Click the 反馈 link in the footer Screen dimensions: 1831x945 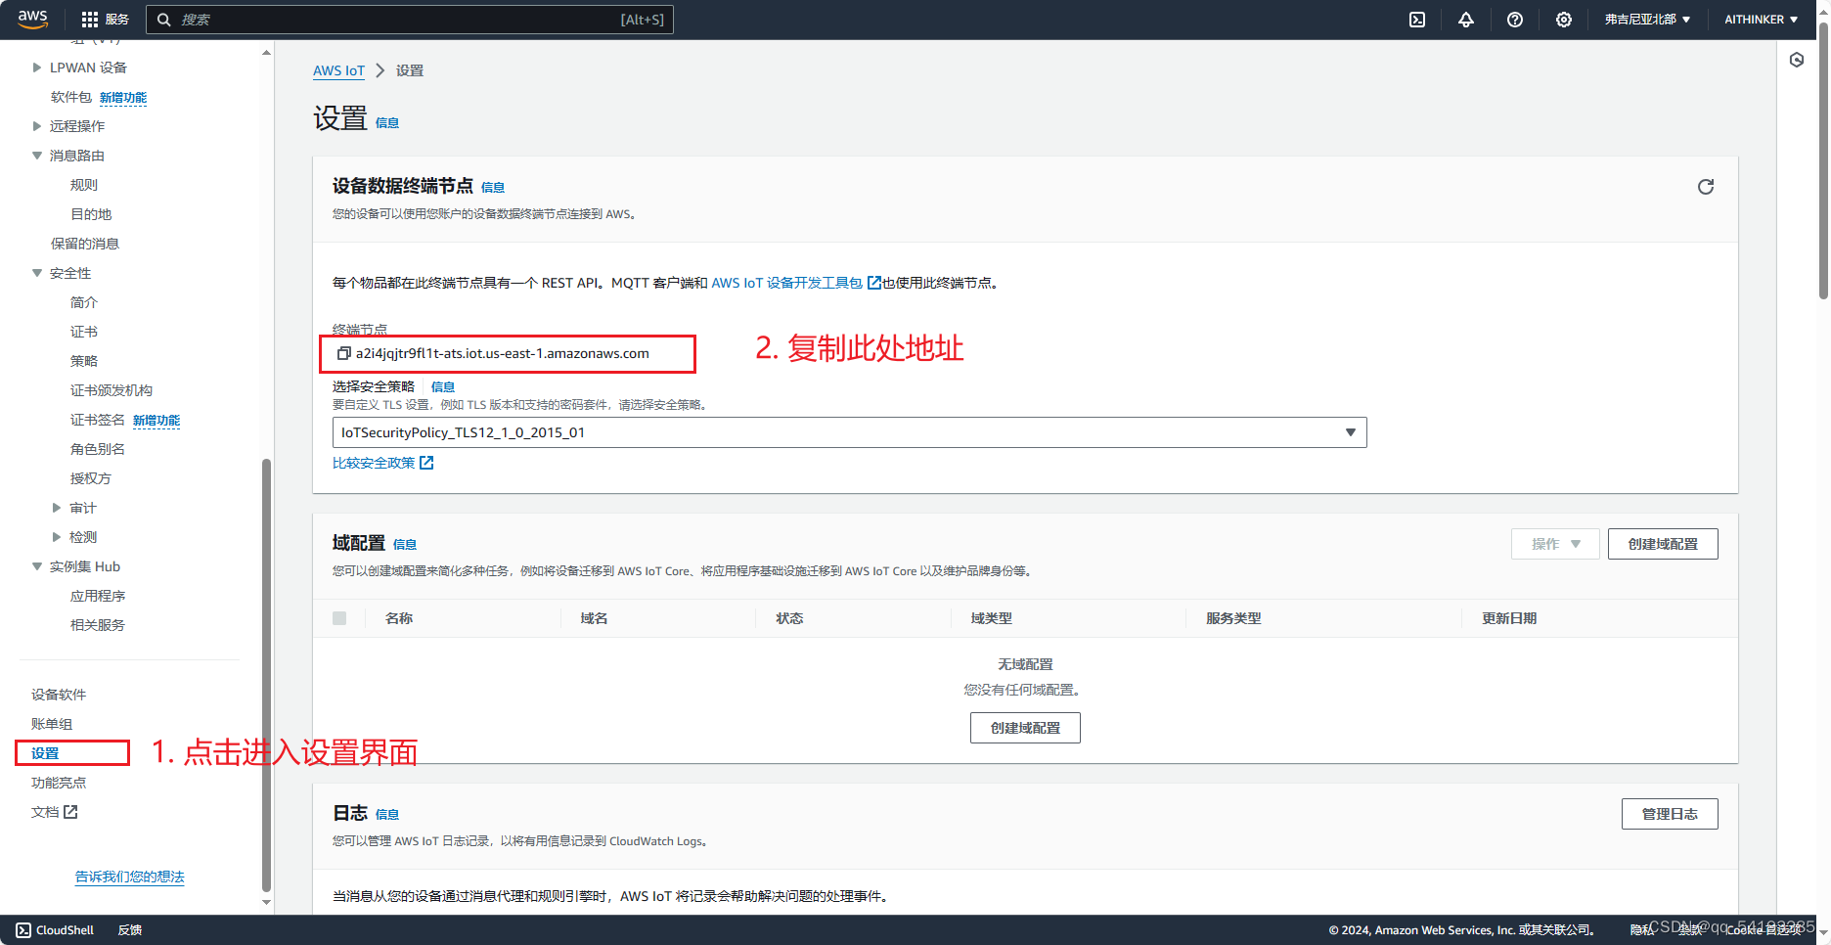(130, 930)
